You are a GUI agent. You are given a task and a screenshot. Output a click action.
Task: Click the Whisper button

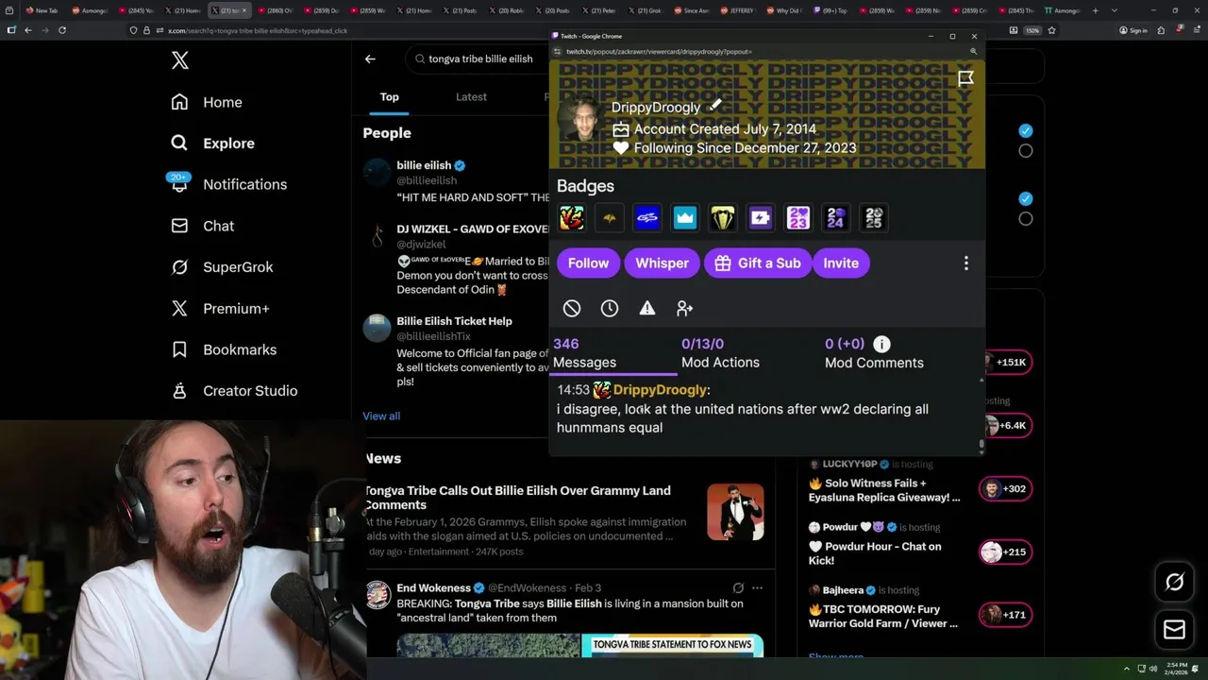pos(662,263)
